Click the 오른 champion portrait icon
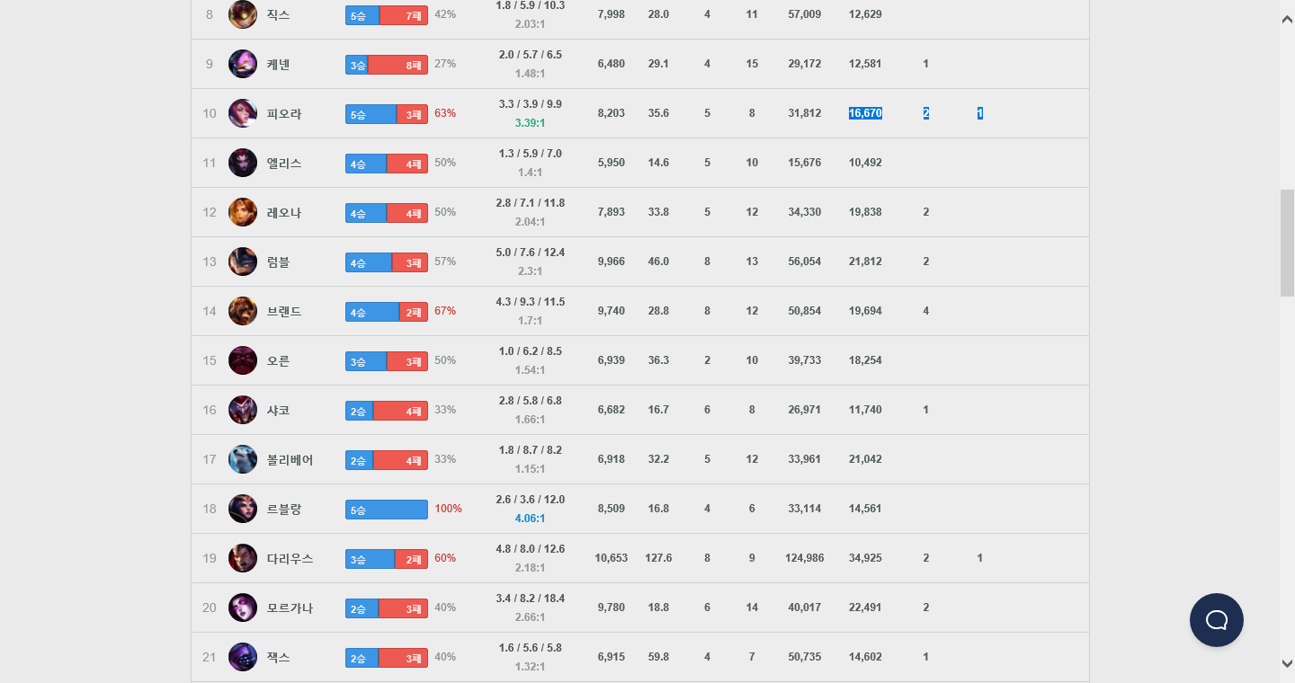Screen dimensions: 1295x683 pyautogui.click(x=243, y=360)
